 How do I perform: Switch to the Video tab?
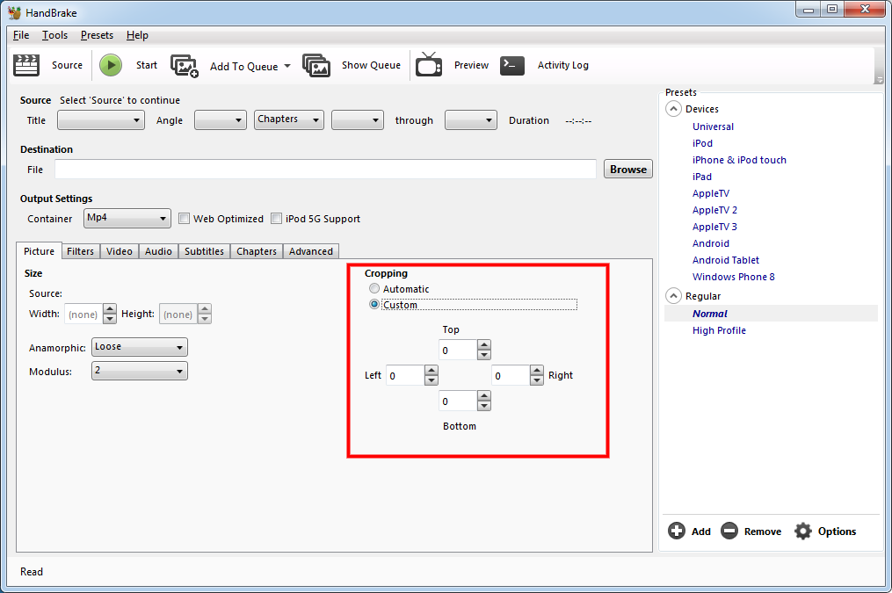[x=120, y=251]
